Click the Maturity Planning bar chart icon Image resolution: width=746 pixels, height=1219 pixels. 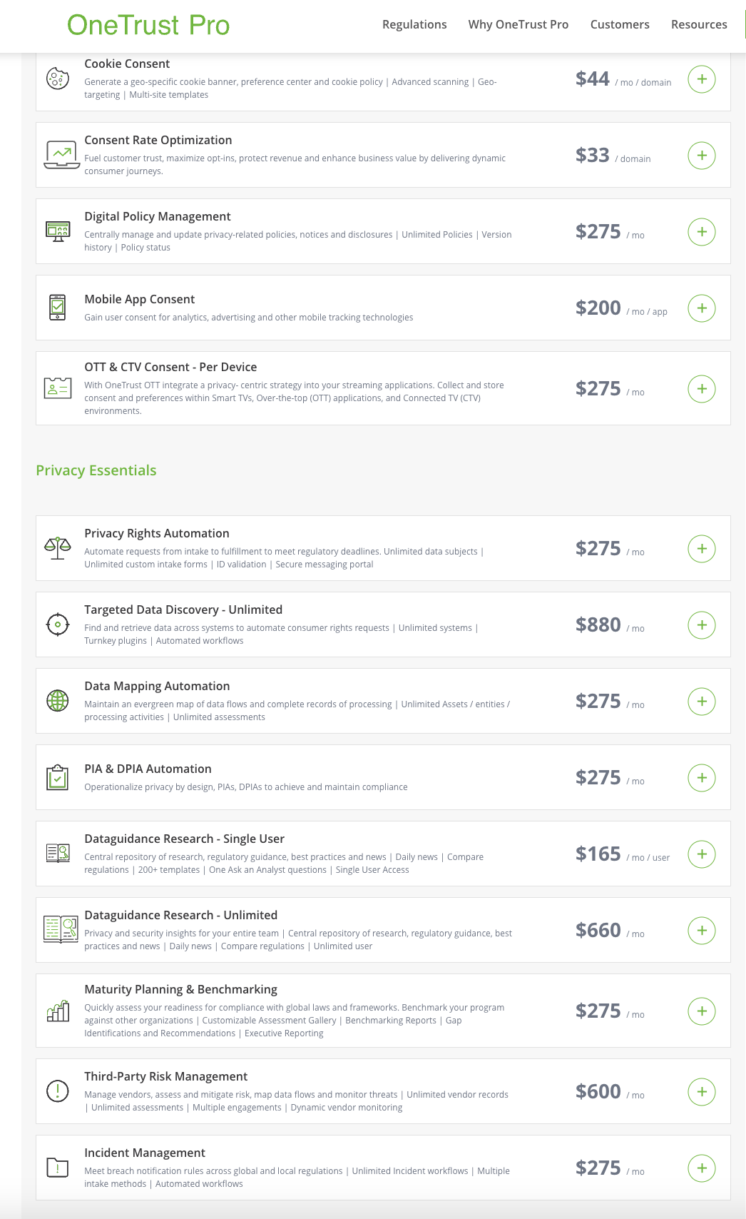click(x=58, y=1011)
